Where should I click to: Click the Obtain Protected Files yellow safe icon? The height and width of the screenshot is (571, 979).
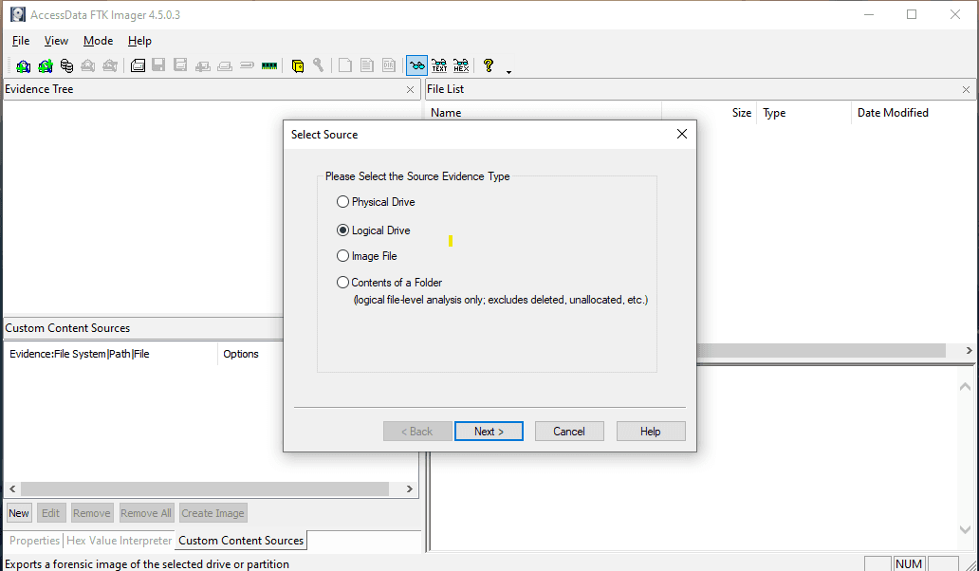point(298,65)
